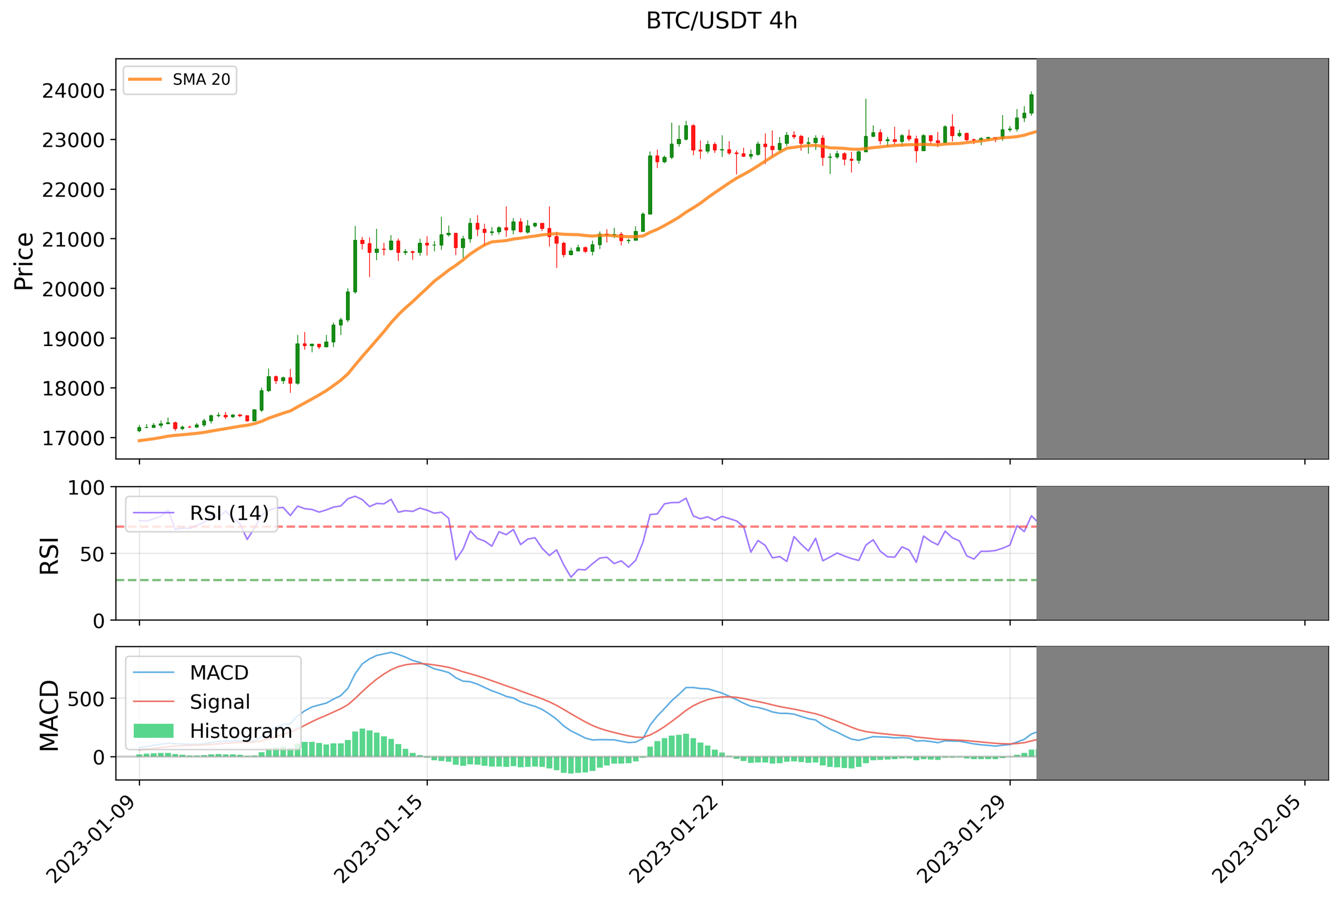Click the SMA 20 legend label
Image resolution: width=1339 pixels, height=897 pixels.
pos(201,79)
